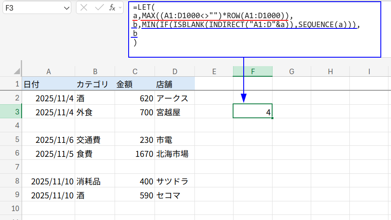Select column D header

pos(175,71)
